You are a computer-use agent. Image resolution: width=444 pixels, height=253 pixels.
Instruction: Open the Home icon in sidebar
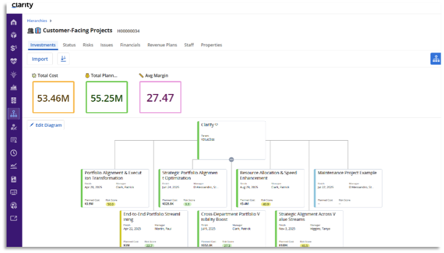point(13,22)
